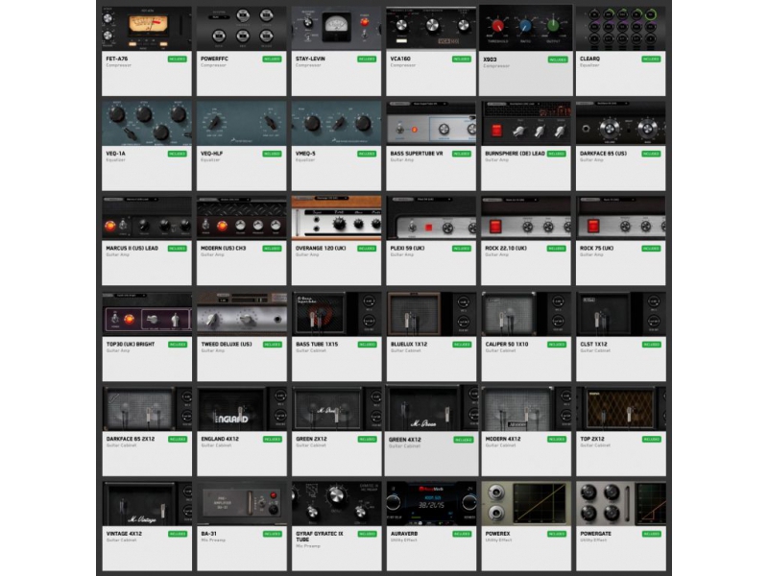Click the Included badge on England 4X12
Viewport: 768px width, 576px height.
click(x=273, y=440)
